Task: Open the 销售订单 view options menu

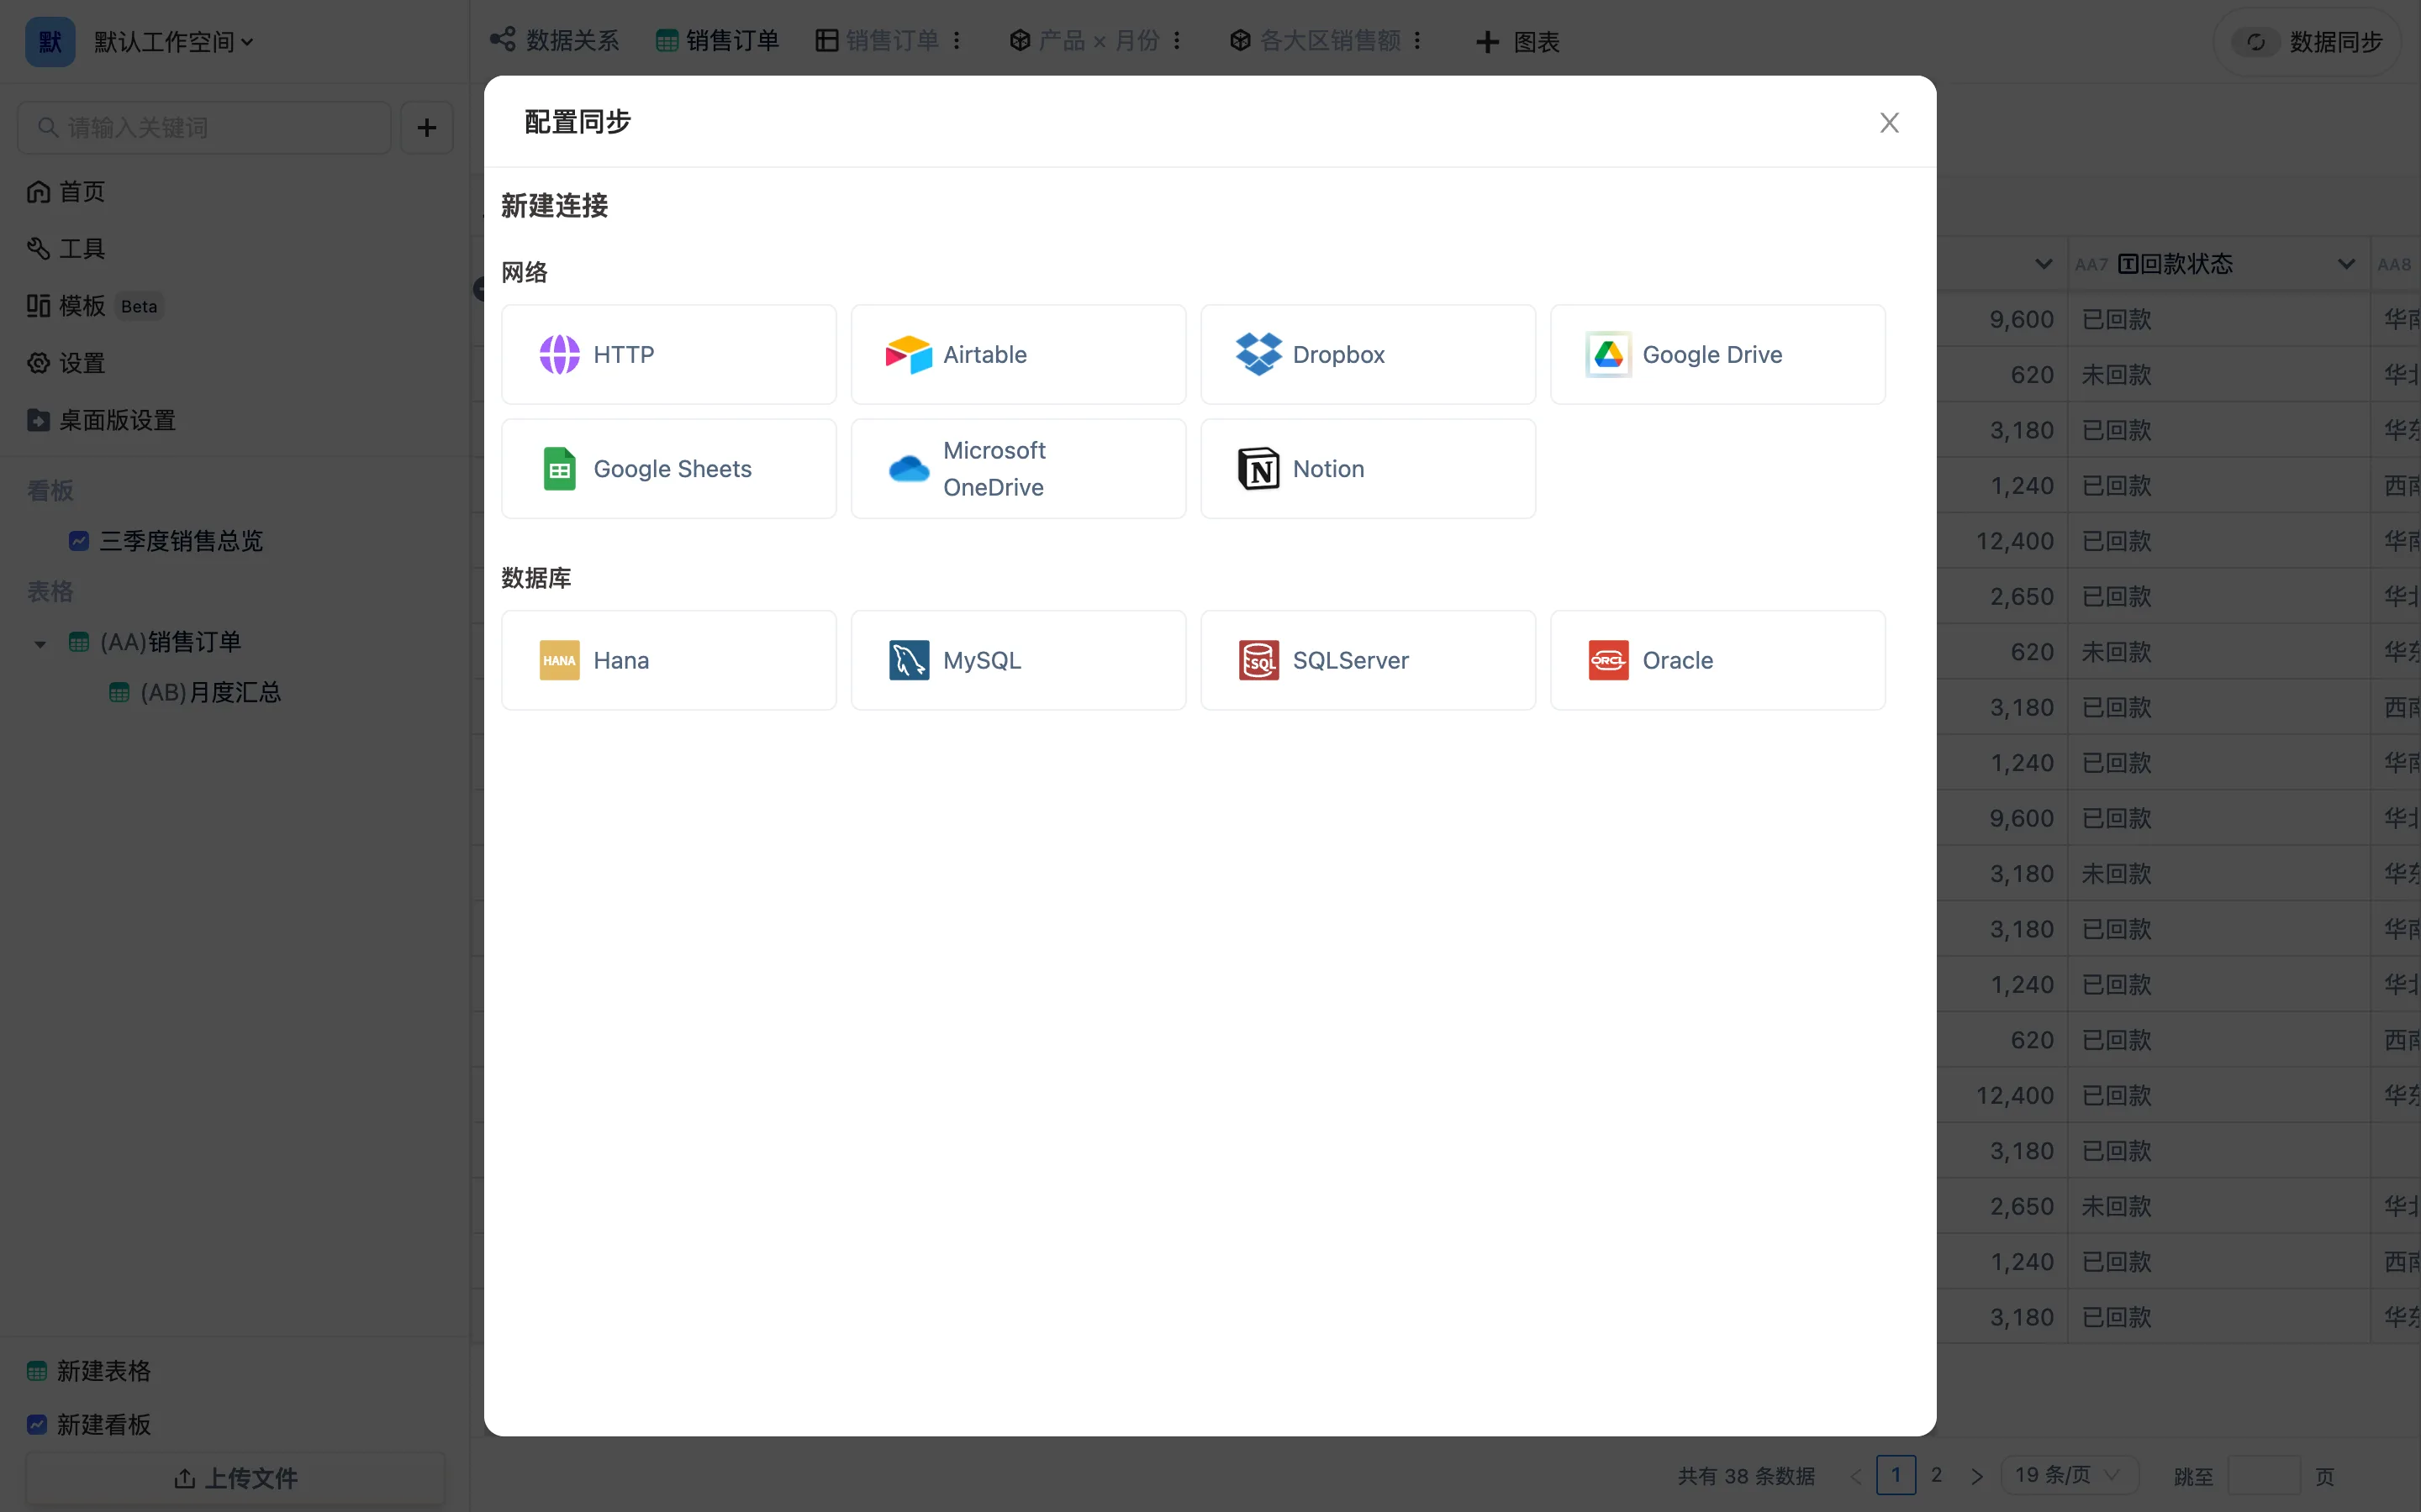Action: [x=957, y=40]
